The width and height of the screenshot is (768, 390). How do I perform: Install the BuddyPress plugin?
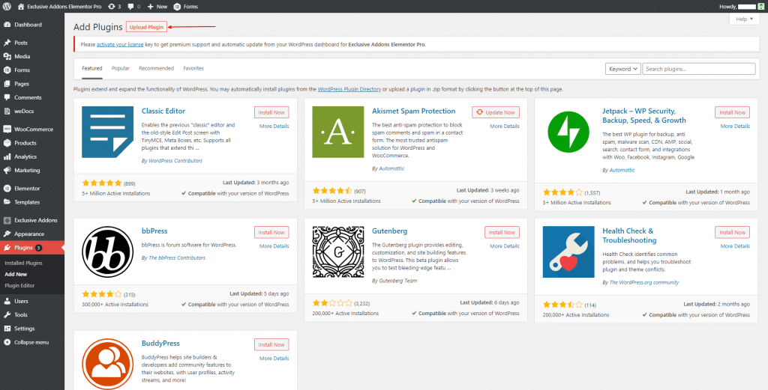271,344
